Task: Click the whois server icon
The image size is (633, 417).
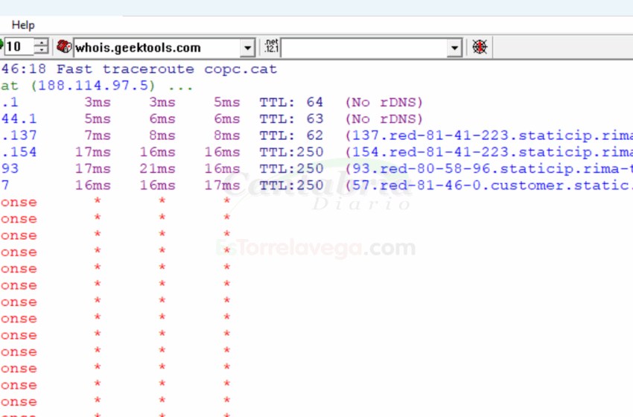Action: (x=64, y=47)
